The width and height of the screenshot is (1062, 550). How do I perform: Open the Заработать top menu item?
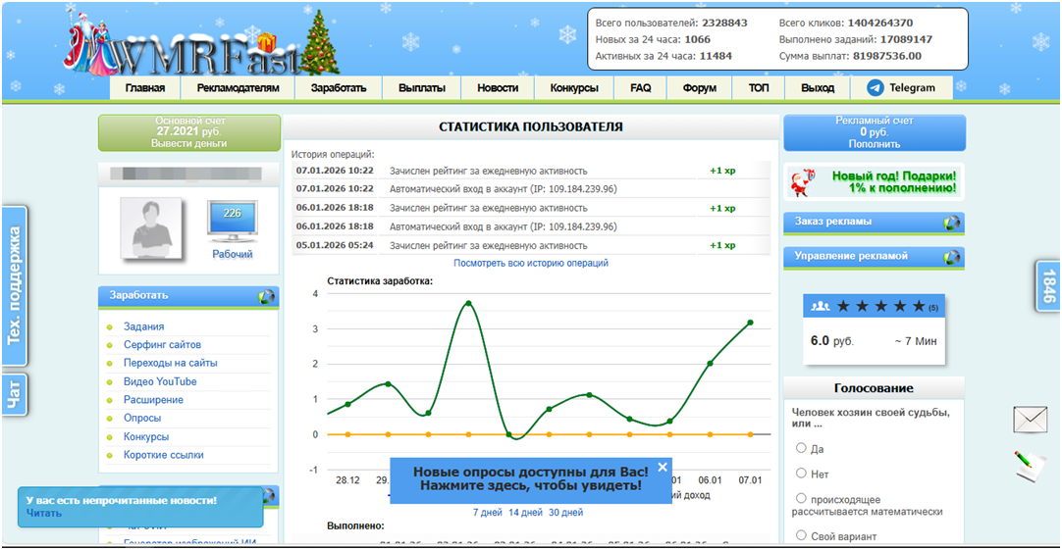pos(339,88)
